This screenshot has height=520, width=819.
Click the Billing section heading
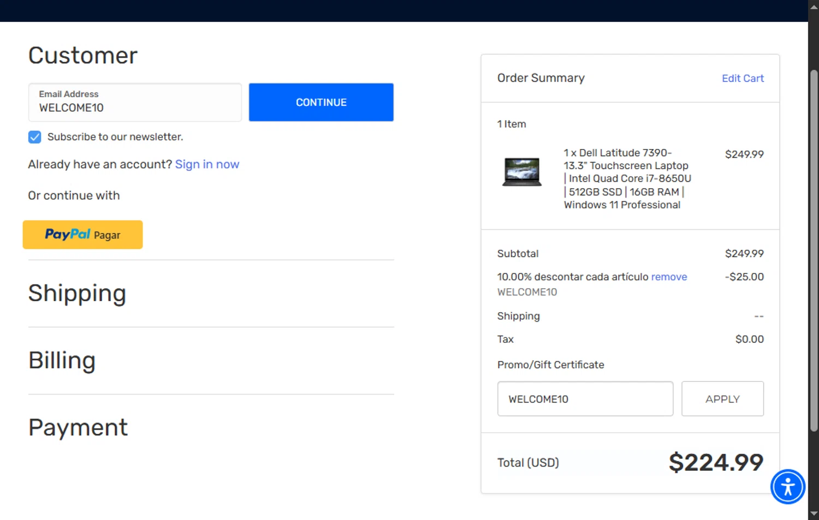coord(62,361)
